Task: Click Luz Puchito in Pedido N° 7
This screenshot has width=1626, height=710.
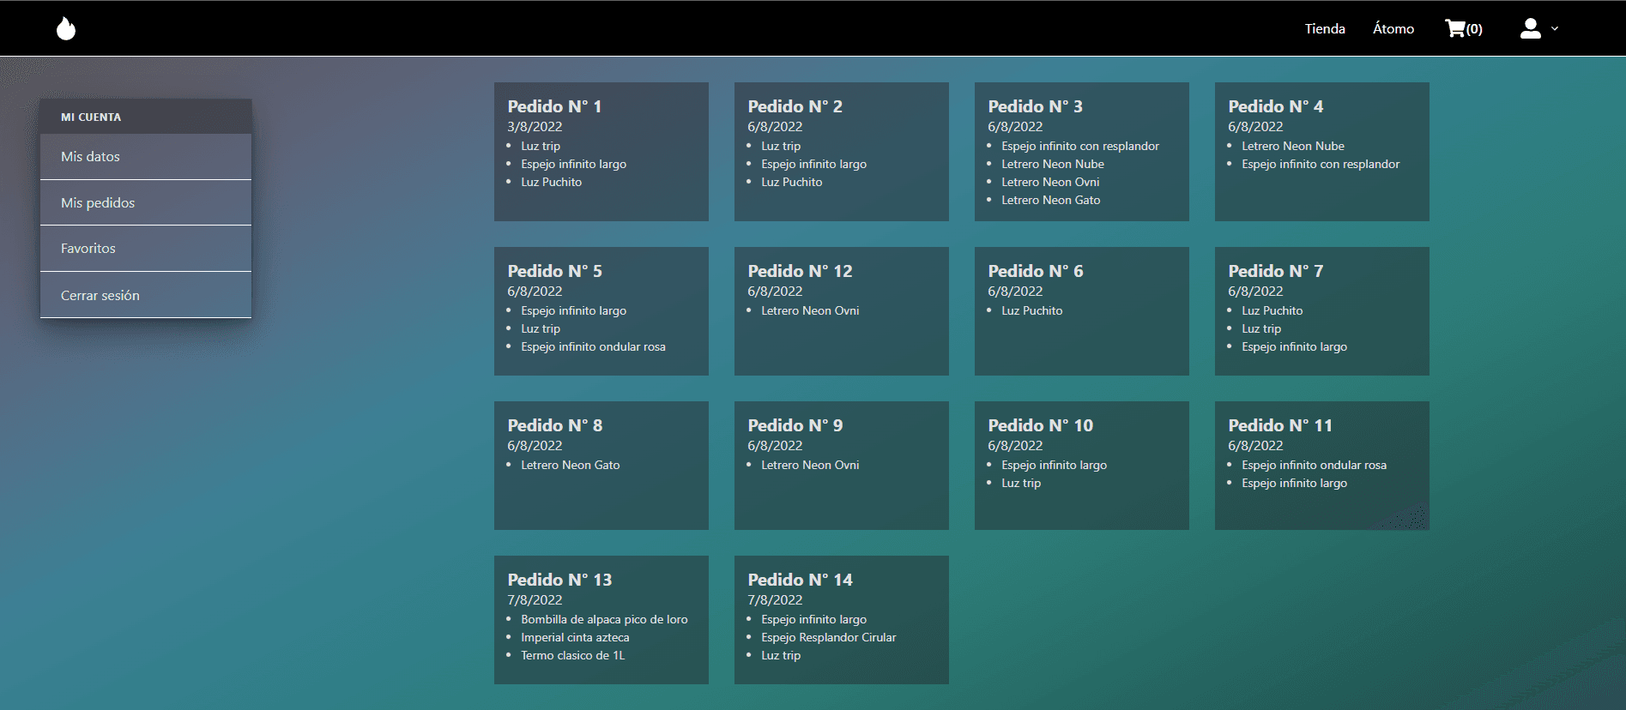Action: [1272, 310]
